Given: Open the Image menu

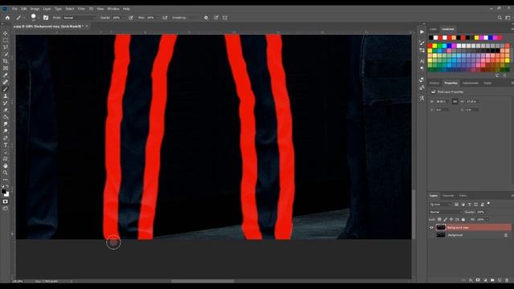Looking at the screenshot, I should [x=35, y=9].
